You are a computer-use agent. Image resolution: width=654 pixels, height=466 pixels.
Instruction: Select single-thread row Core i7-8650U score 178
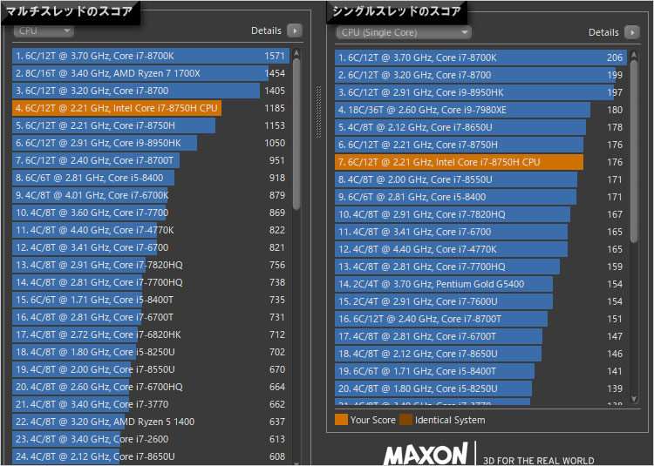[480, 127]
